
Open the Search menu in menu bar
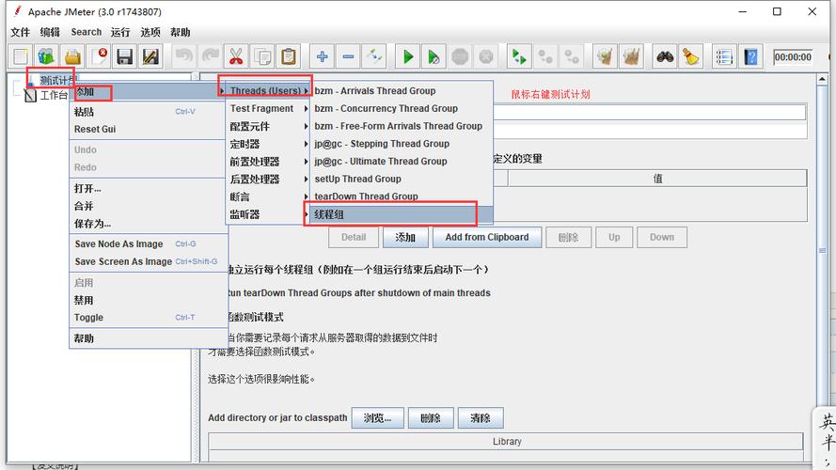(x=87, y=32)
